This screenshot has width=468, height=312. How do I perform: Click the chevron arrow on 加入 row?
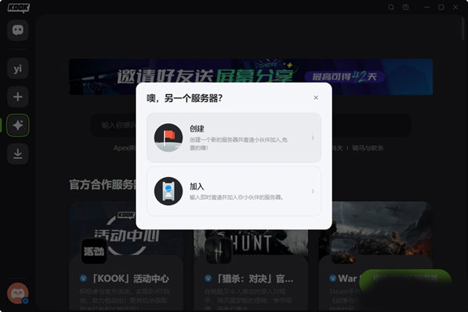[x=313, y=191]
